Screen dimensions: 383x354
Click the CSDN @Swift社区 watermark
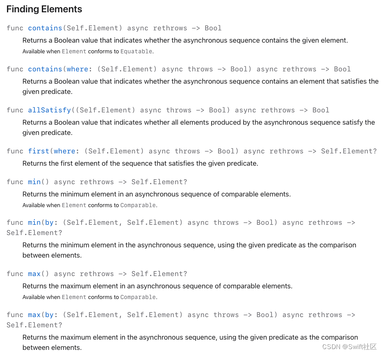pos(349,347)
